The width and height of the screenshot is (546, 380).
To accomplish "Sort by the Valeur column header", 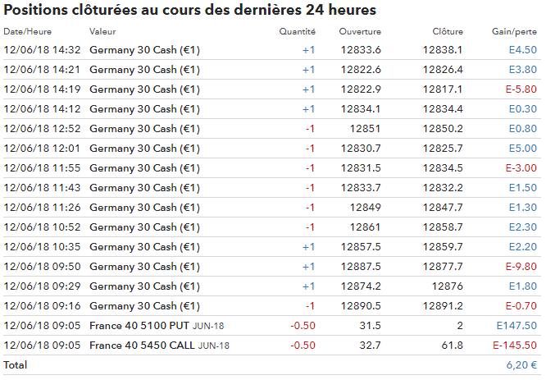I will point(102,32).
